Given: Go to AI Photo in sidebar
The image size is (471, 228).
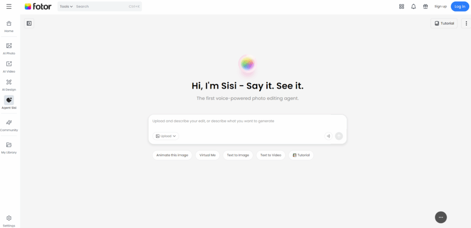Looking at the screenshot, I should pos(9,49).
